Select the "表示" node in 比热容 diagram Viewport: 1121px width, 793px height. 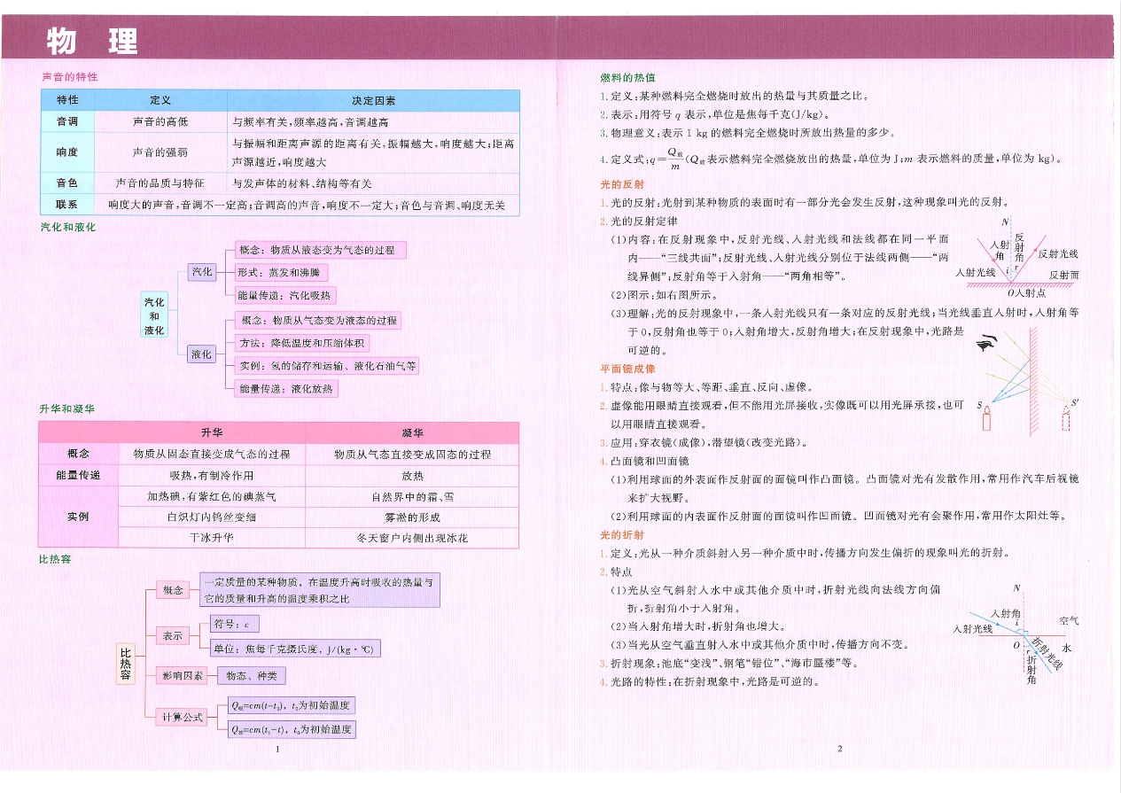(x=172, y=635)
